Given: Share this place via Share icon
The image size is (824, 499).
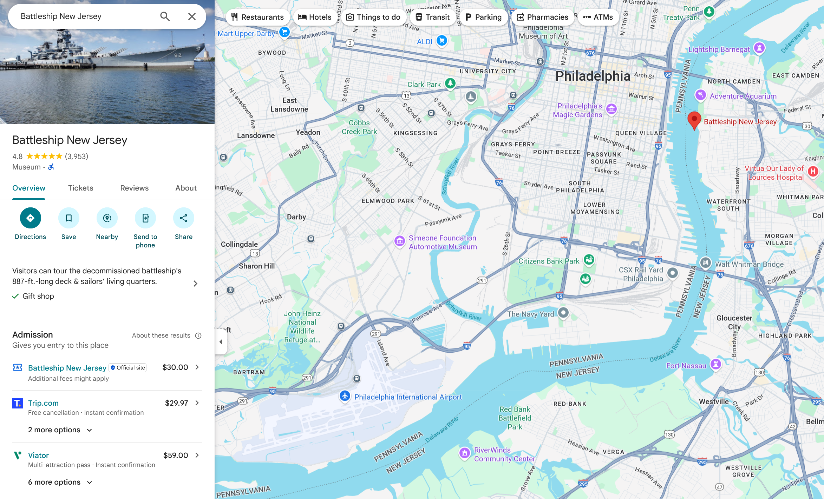Looking at the screenshot, I should 184,218.
